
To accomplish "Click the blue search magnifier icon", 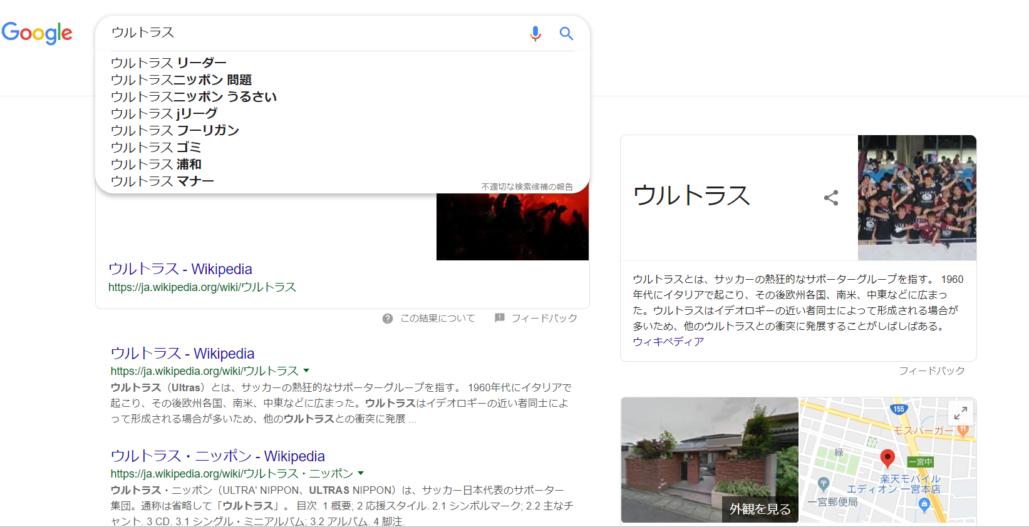I will click(566, 33).
